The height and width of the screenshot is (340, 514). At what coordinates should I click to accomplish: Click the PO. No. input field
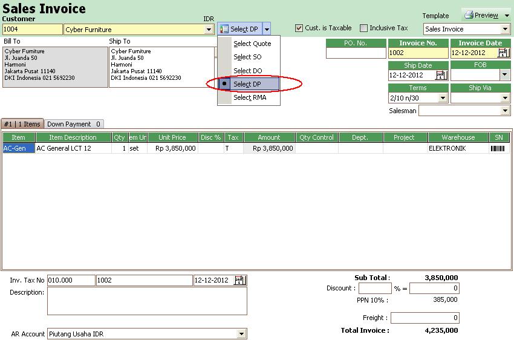click(356, 53)
